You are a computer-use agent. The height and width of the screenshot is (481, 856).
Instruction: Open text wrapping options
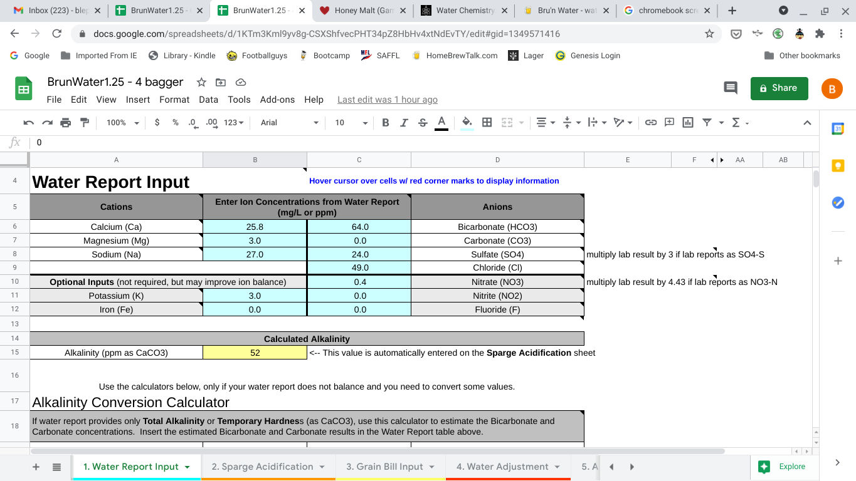[598, 123]
